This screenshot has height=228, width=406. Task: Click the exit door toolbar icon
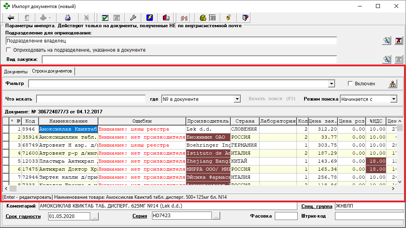pos(245,18)
